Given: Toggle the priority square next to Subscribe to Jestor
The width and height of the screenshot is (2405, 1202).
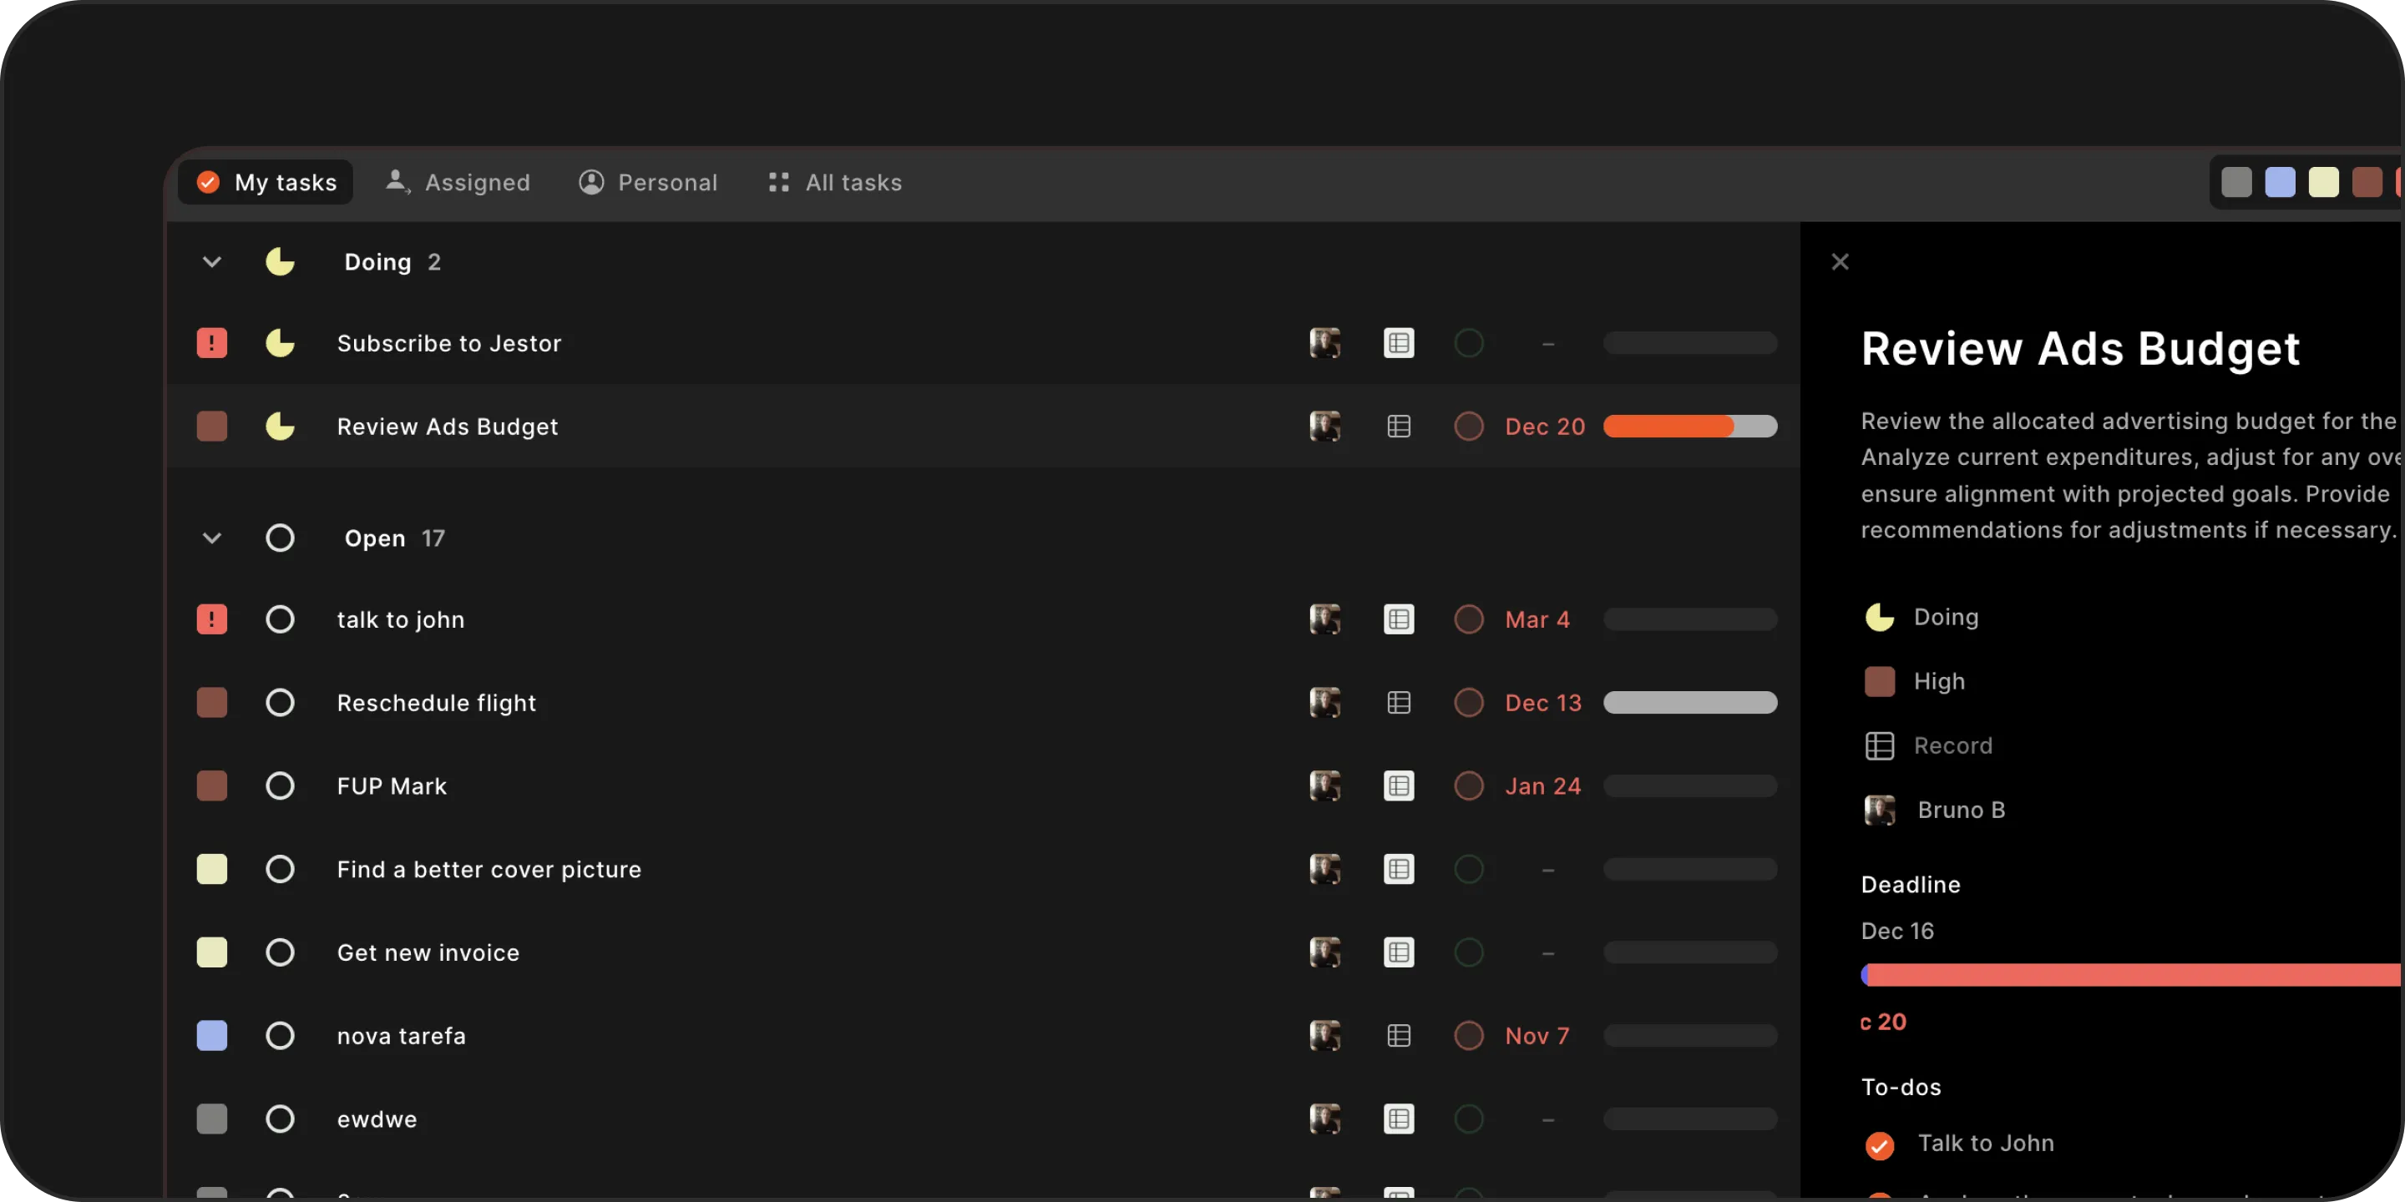Looking at the screenshot, I should pos(212,342).
